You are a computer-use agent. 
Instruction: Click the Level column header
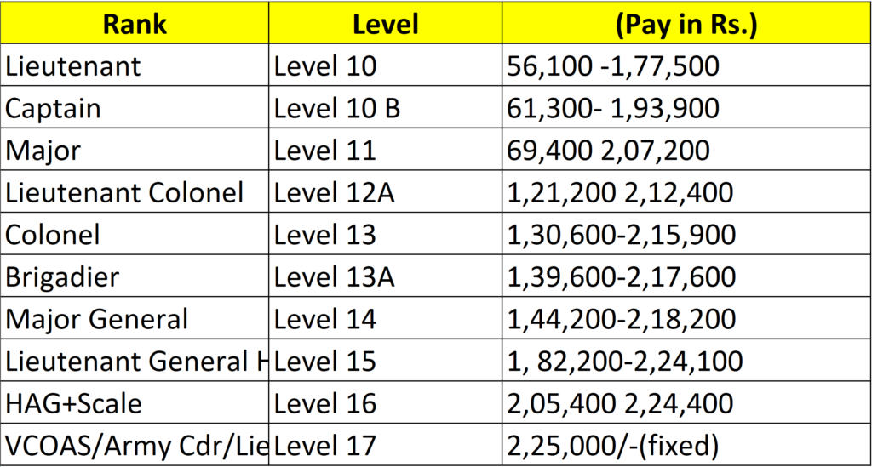[385, 24]
